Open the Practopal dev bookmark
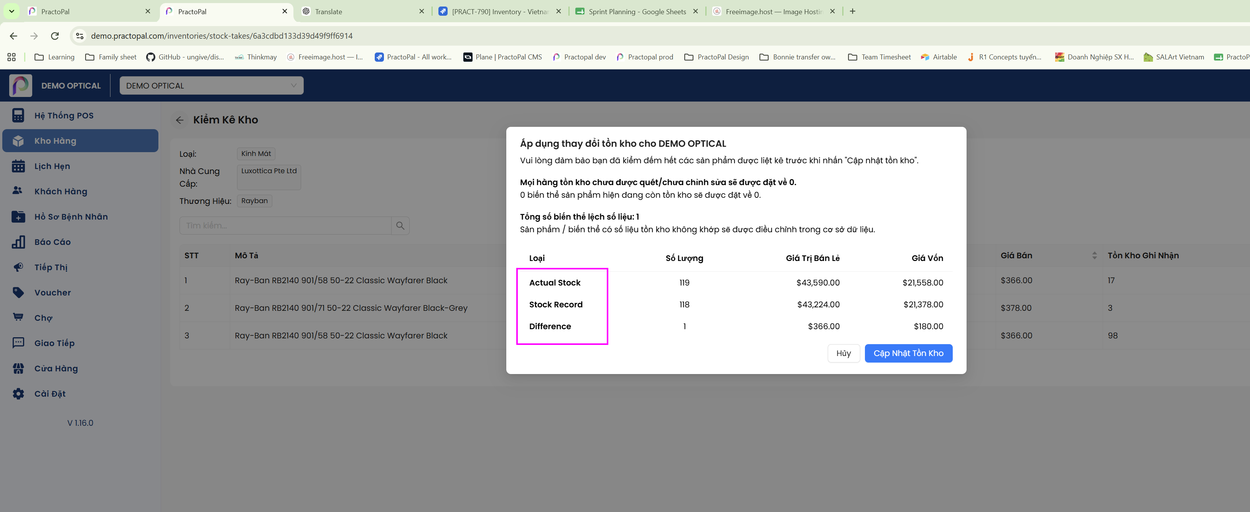 (x=580, y=57)
